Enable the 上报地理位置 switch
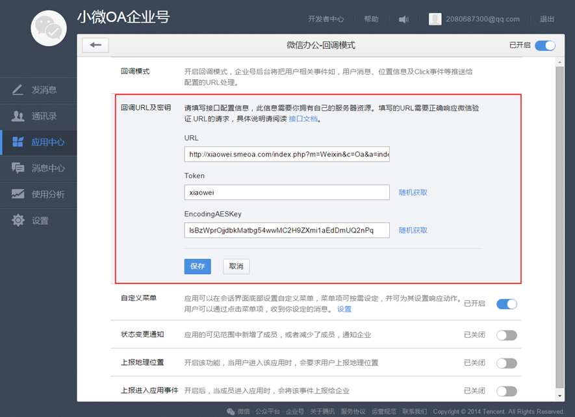The image size is (575, 417). pyautogui.click(x=507, y=363)
